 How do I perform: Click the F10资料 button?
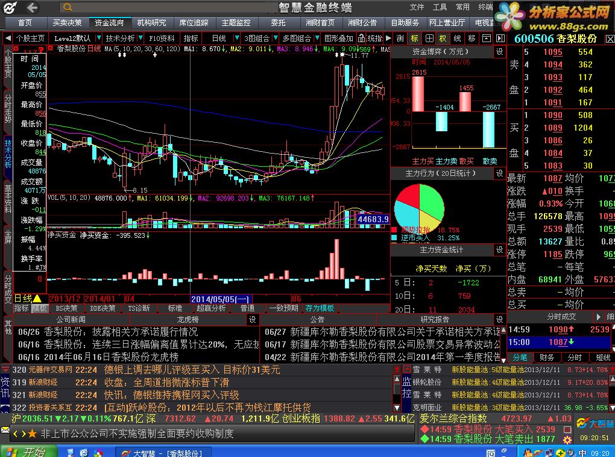click(162, 39)
